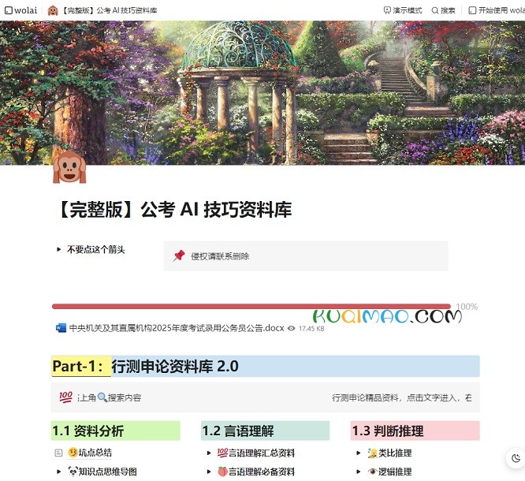Image resolution: width=525 pixels, height=481 pixels.
Task: Click 开始使用 wolai button
Action: tap(497, 10)
